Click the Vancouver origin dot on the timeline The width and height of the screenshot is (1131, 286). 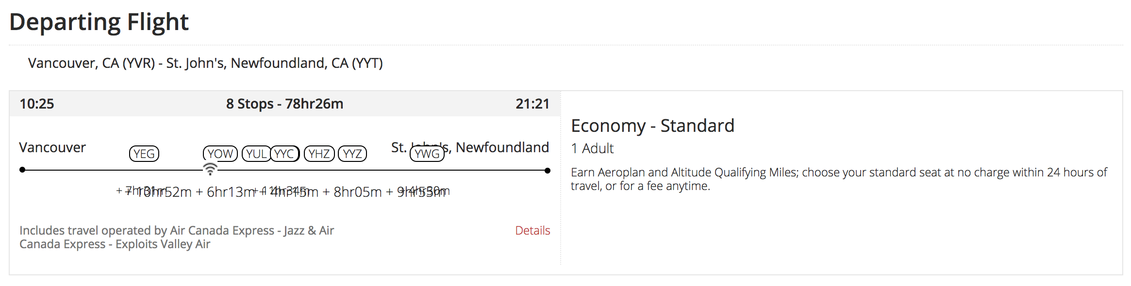point(22,170)
